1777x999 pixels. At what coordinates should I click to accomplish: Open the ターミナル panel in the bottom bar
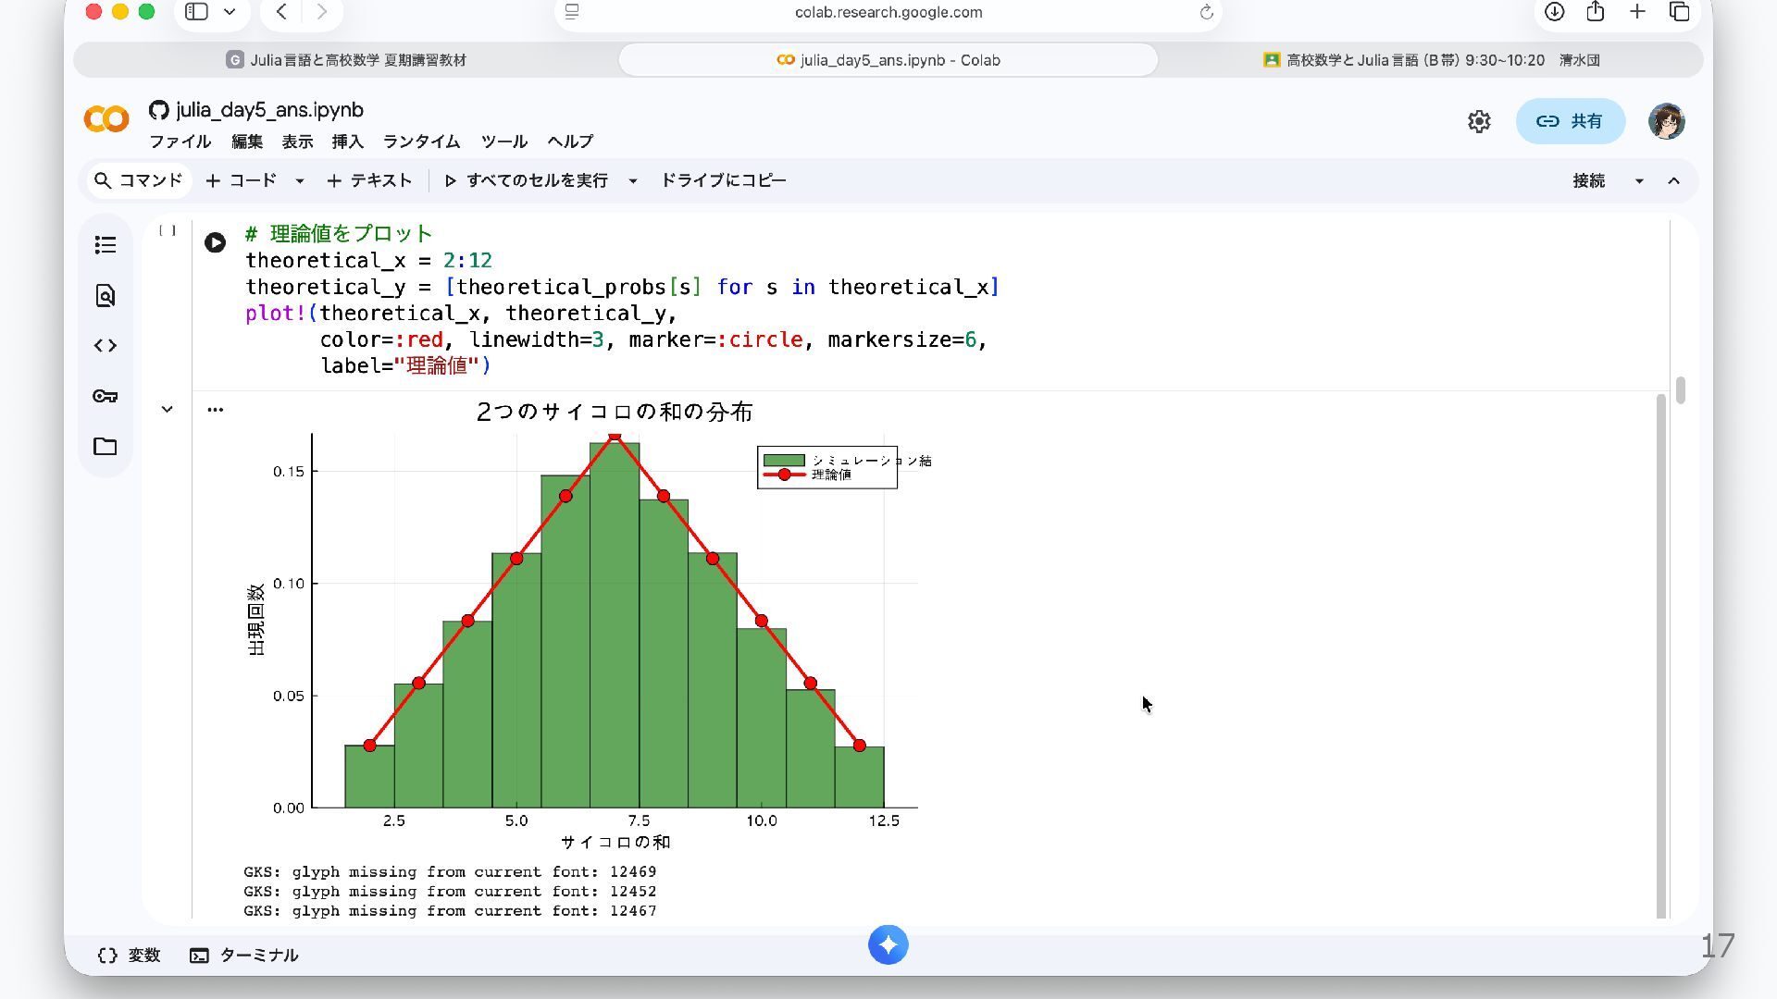pos(244,956)
